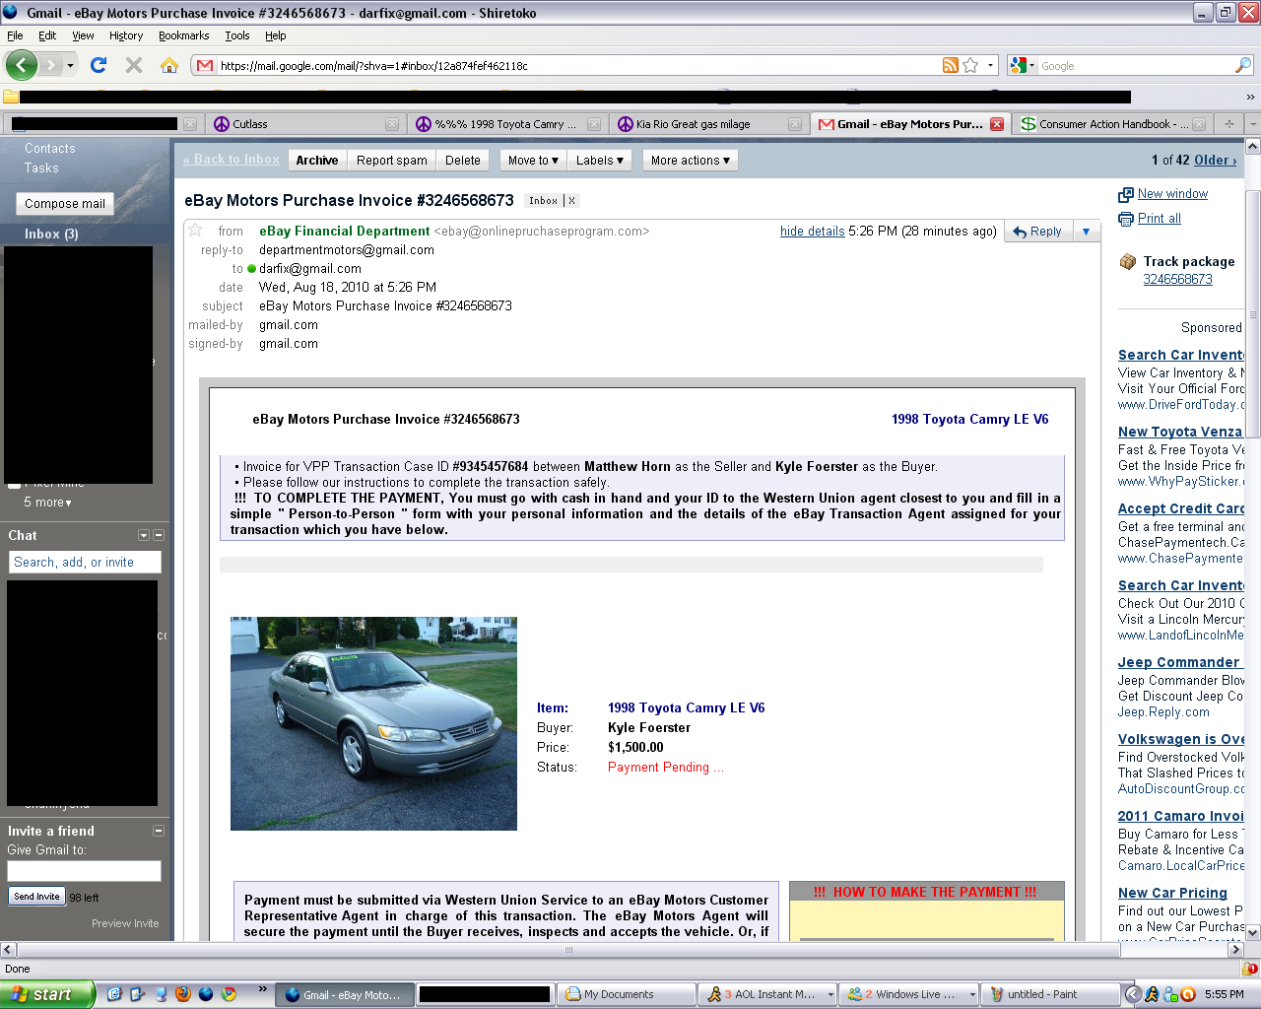
Task: Click the stop loading X icon
Action: (134, 65)
